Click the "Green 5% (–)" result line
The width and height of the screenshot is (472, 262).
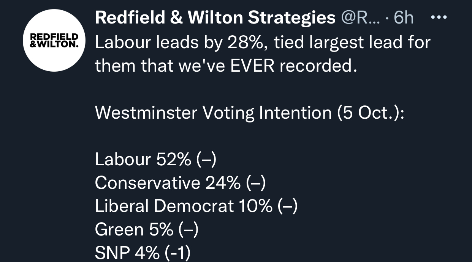146,230
